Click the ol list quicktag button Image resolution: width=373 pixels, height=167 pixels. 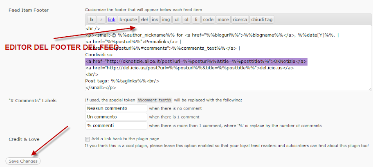point(186,20)
